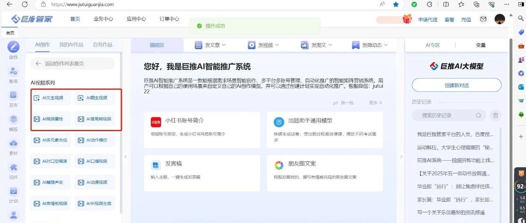Open browser extensions puzzle icon

click(429, 5)
